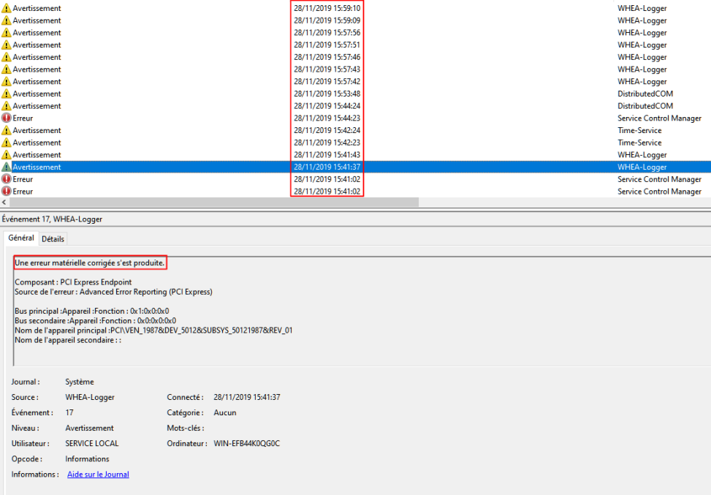Click the 28/11/2019 15:57:42 date cell
The height and width of the screenshot is (495, 711).
click(327, 82)
